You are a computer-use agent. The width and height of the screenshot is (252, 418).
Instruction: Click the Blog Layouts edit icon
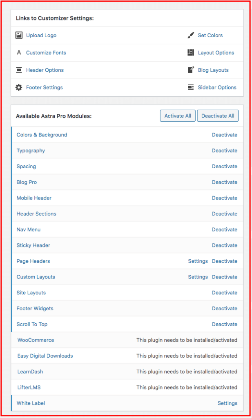191,70
